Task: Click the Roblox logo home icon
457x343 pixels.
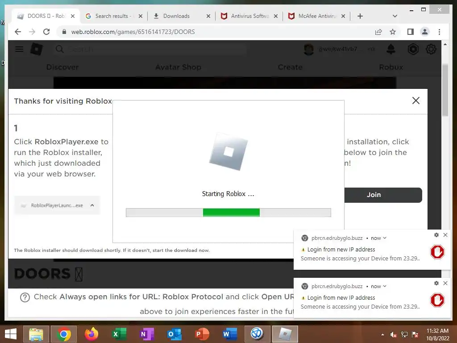Action: click(x=37, y=49)
